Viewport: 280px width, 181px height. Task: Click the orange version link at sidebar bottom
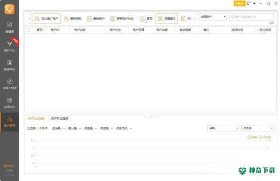(x=9, y=166)
